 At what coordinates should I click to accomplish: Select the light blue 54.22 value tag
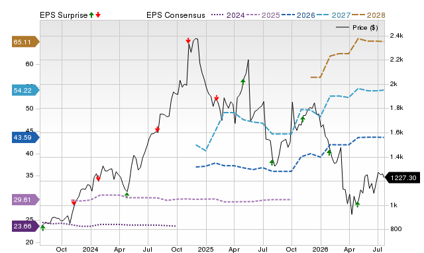(26, 90)
